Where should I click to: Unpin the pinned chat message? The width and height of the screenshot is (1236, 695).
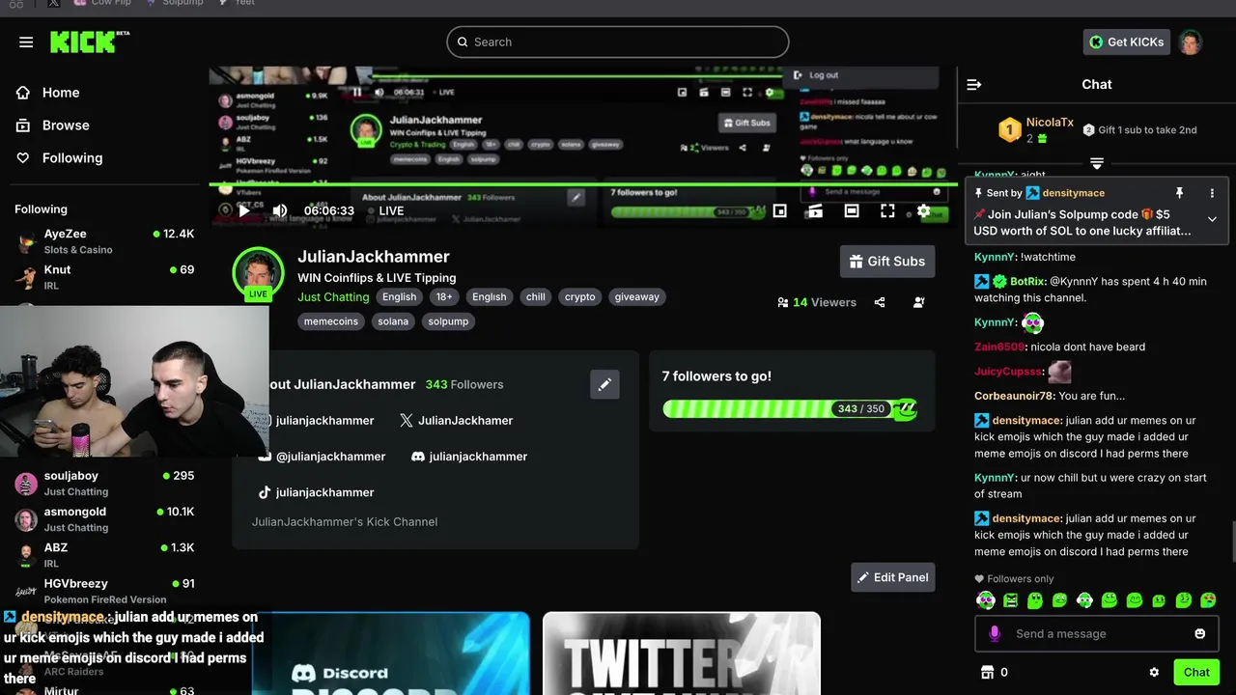[1179, 193]
